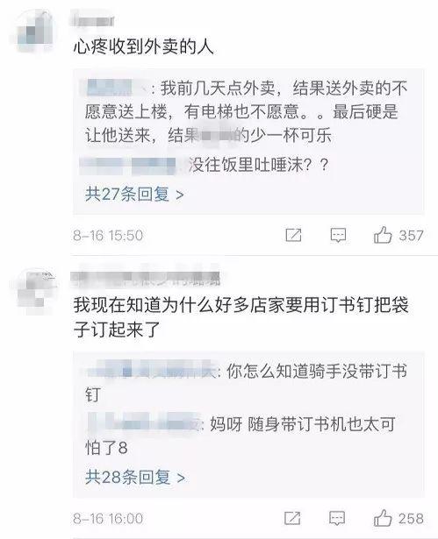Open second commenter's blurred username
This screenshot has width=438, height=539.
point(146,277)
